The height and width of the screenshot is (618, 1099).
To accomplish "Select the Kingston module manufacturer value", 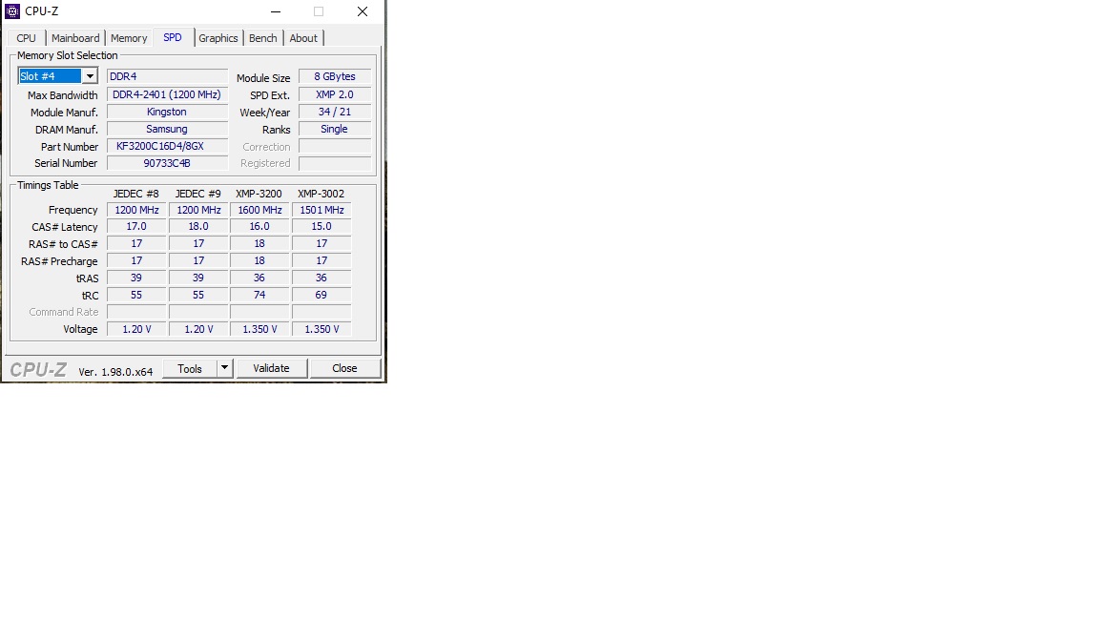I will click(167, 113).
